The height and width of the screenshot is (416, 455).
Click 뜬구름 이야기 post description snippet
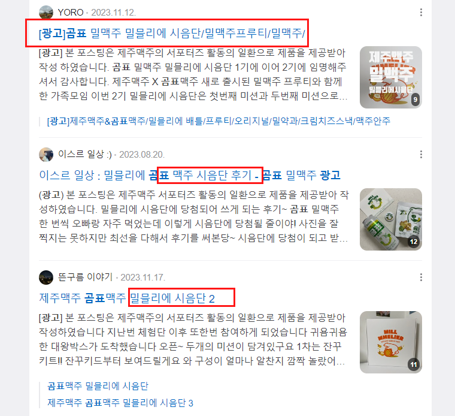pyautogui.click(x=193, y=339)
